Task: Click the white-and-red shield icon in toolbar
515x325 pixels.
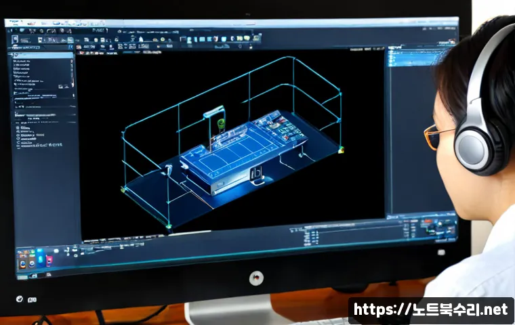Action: pyautogui.click(x=215, y=39)
